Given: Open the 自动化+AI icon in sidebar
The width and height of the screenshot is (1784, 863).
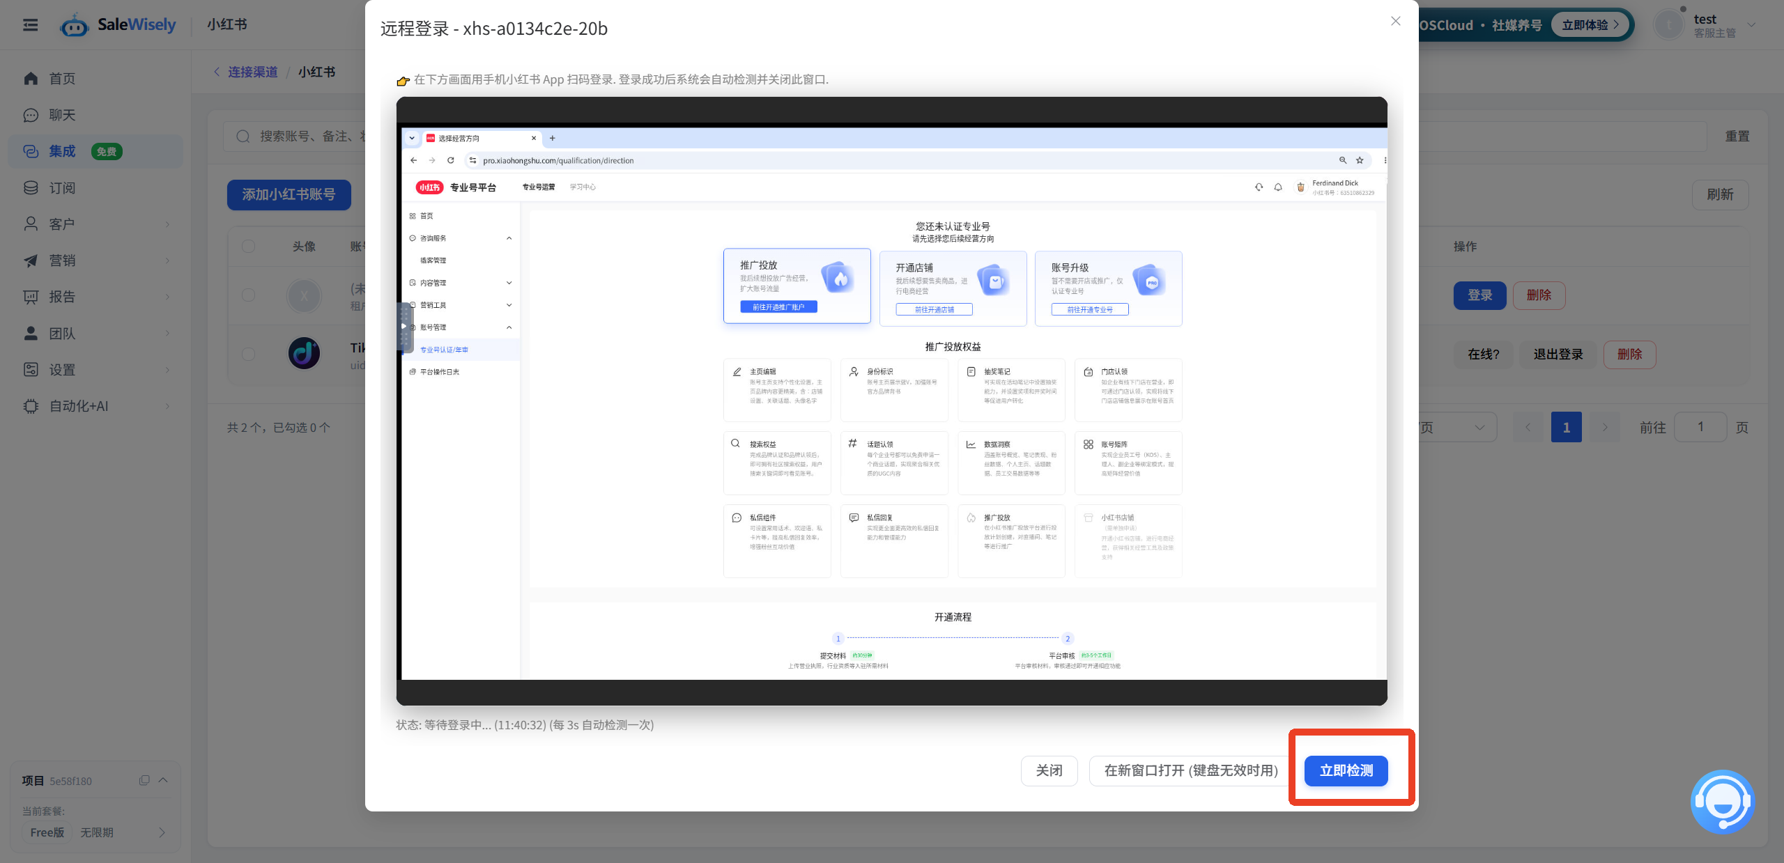Looking at the screenshot, I should point(31,406).
